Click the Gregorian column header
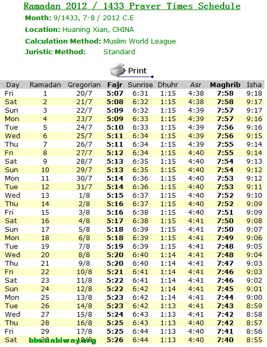267x347 pixels. 84,85
